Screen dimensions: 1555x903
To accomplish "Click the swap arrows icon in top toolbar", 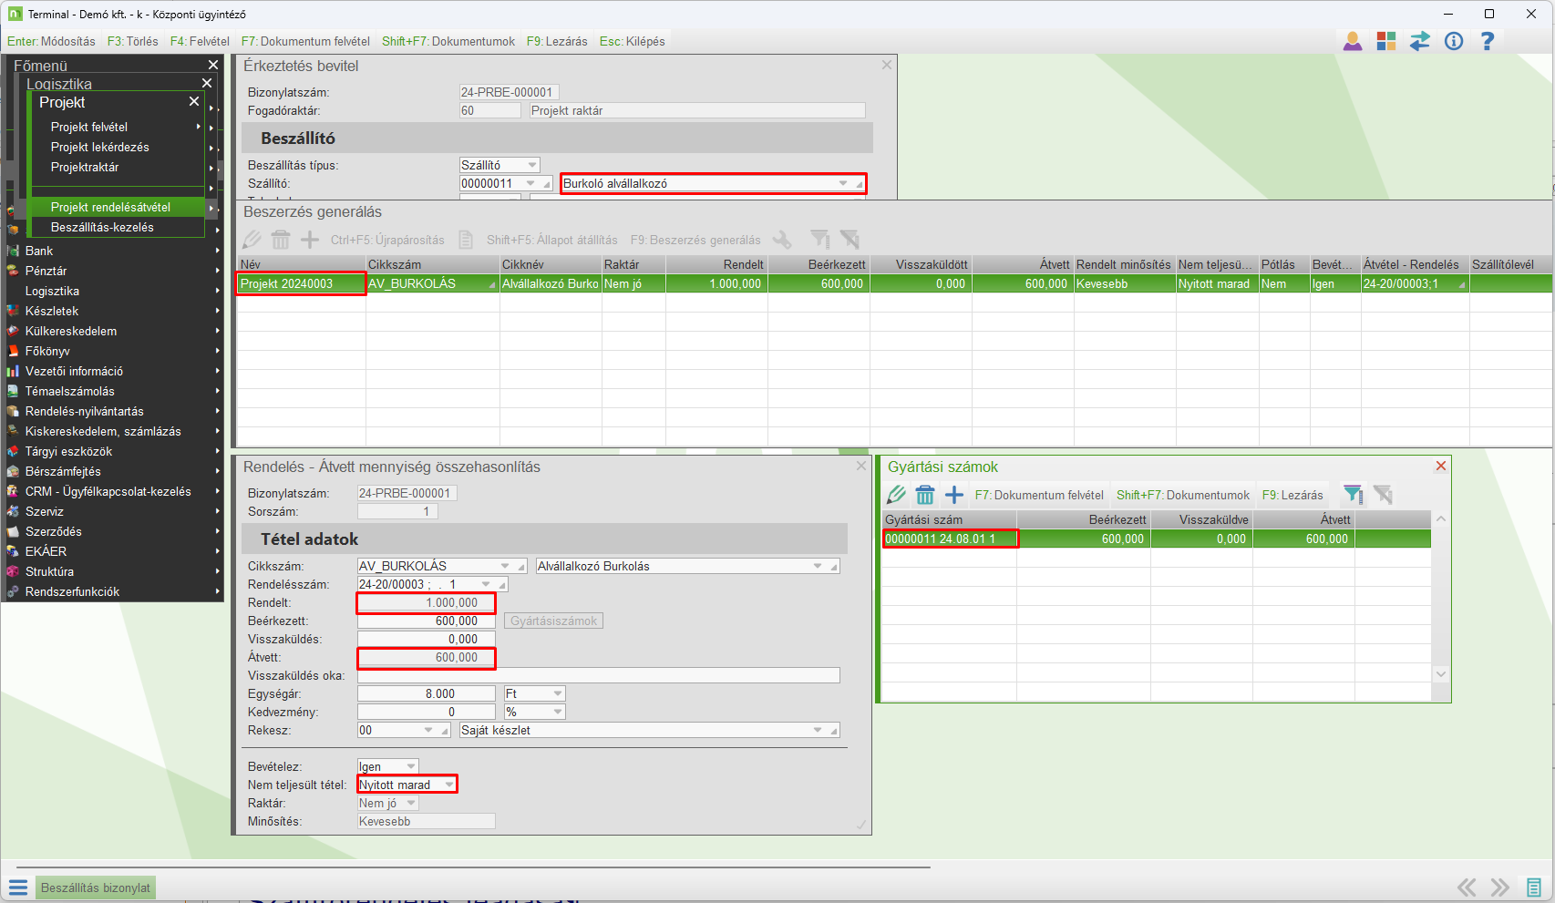I will point(1420,41).
